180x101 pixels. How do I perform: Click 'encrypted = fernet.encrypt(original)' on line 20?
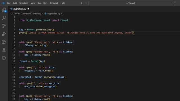pyautogui.click(x=42, y=77)
